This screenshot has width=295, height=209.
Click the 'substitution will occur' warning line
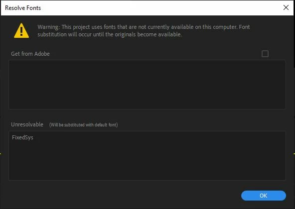coord(110,34)
